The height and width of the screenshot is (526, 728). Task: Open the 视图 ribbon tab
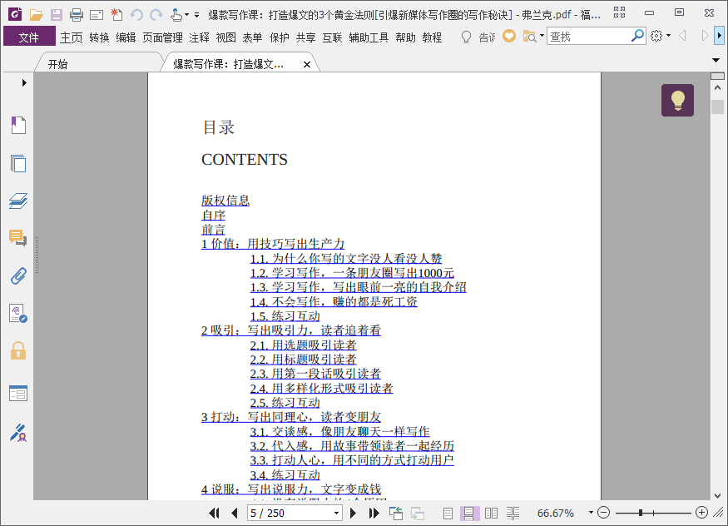coord(225,37)
